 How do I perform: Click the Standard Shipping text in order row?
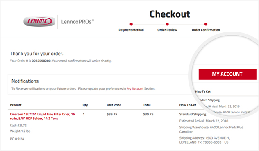tap(193, 114)
